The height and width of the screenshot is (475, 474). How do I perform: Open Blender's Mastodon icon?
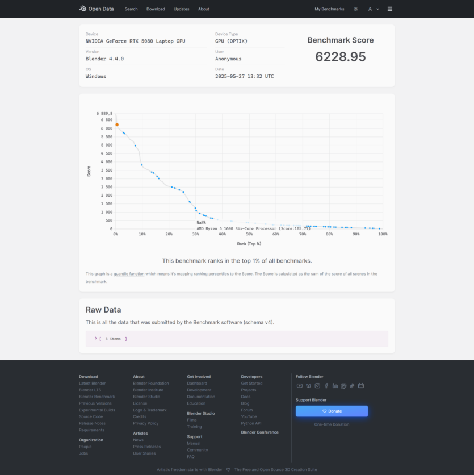coord(343,386)
